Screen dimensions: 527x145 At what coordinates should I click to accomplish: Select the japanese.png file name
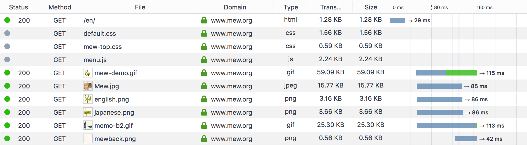pos(114,112)
